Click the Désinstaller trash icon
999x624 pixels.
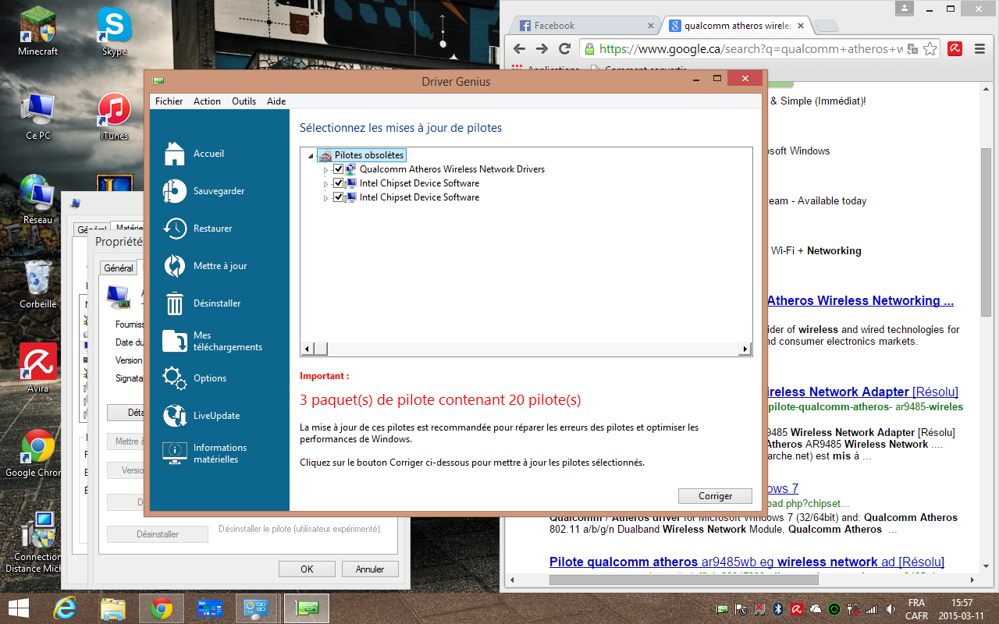coord(175,303)
